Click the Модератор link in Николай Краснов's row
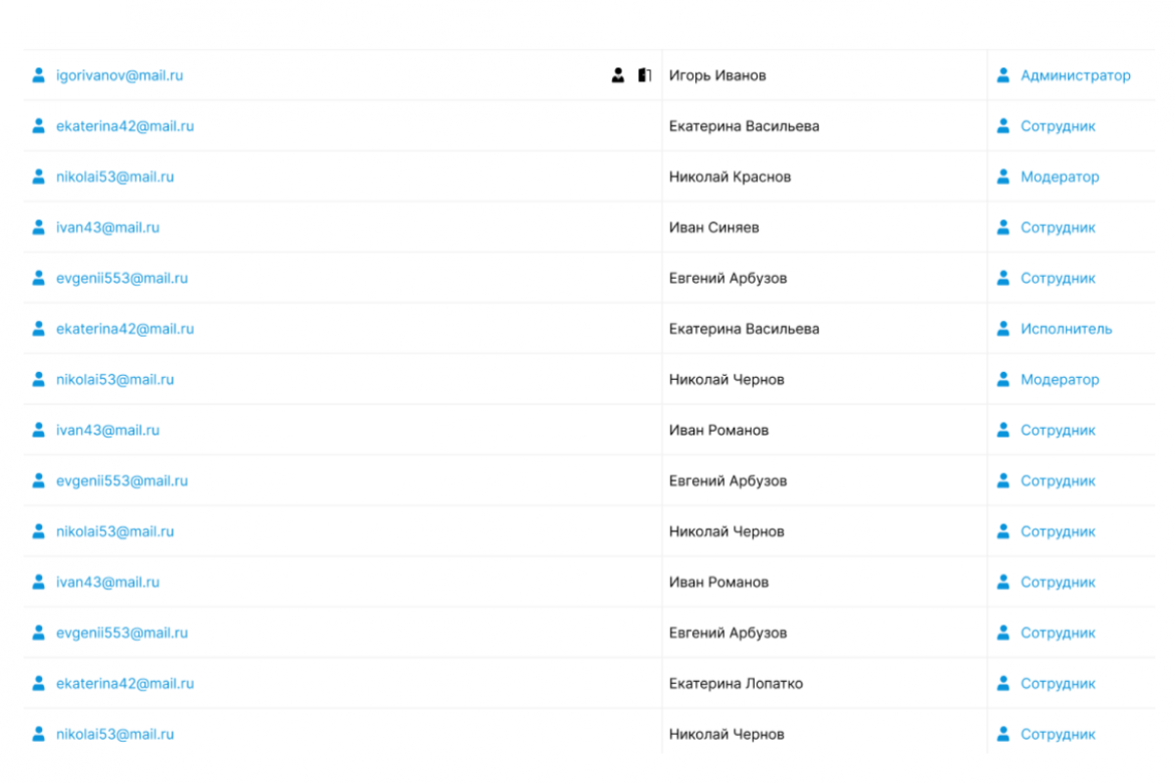This screenshot has height=783, width=1175. [1059, 177]
